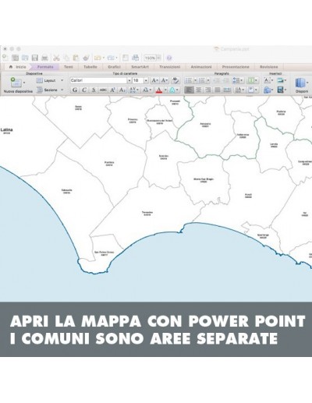Image resolution: width=312 pixels, height=403 pixels.
Task: Toggle italic with the C button
Action: tap(84, 90)
